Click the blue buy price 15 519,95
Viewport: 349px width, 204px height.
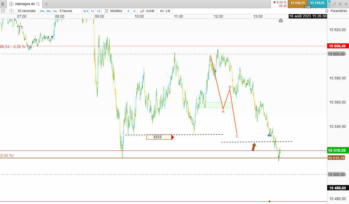pos(317,3)
